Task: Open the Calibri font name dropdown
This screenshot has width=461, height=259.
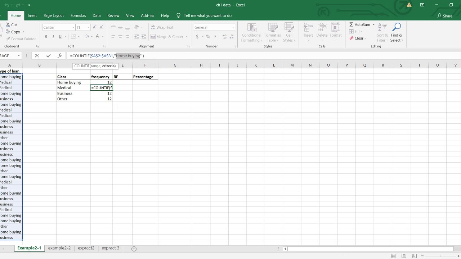Action: (x=73, y=27)
